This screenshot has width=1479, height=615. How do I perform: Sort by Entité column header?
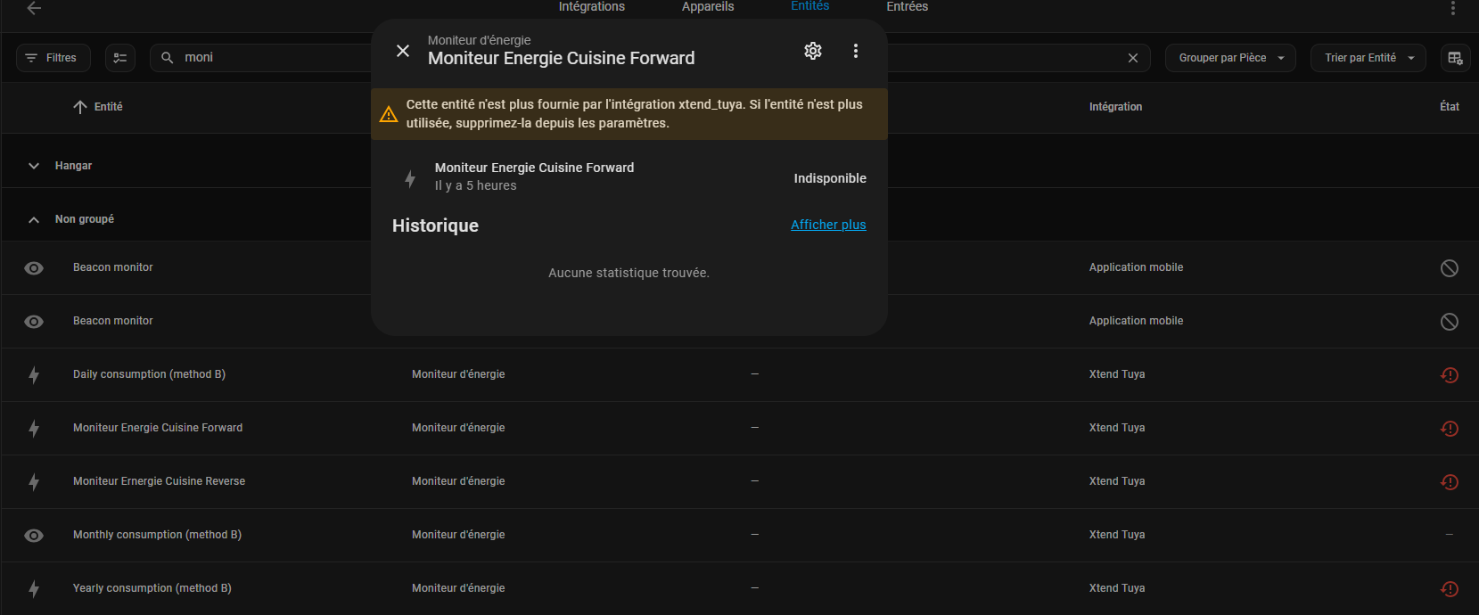(108, 107)
